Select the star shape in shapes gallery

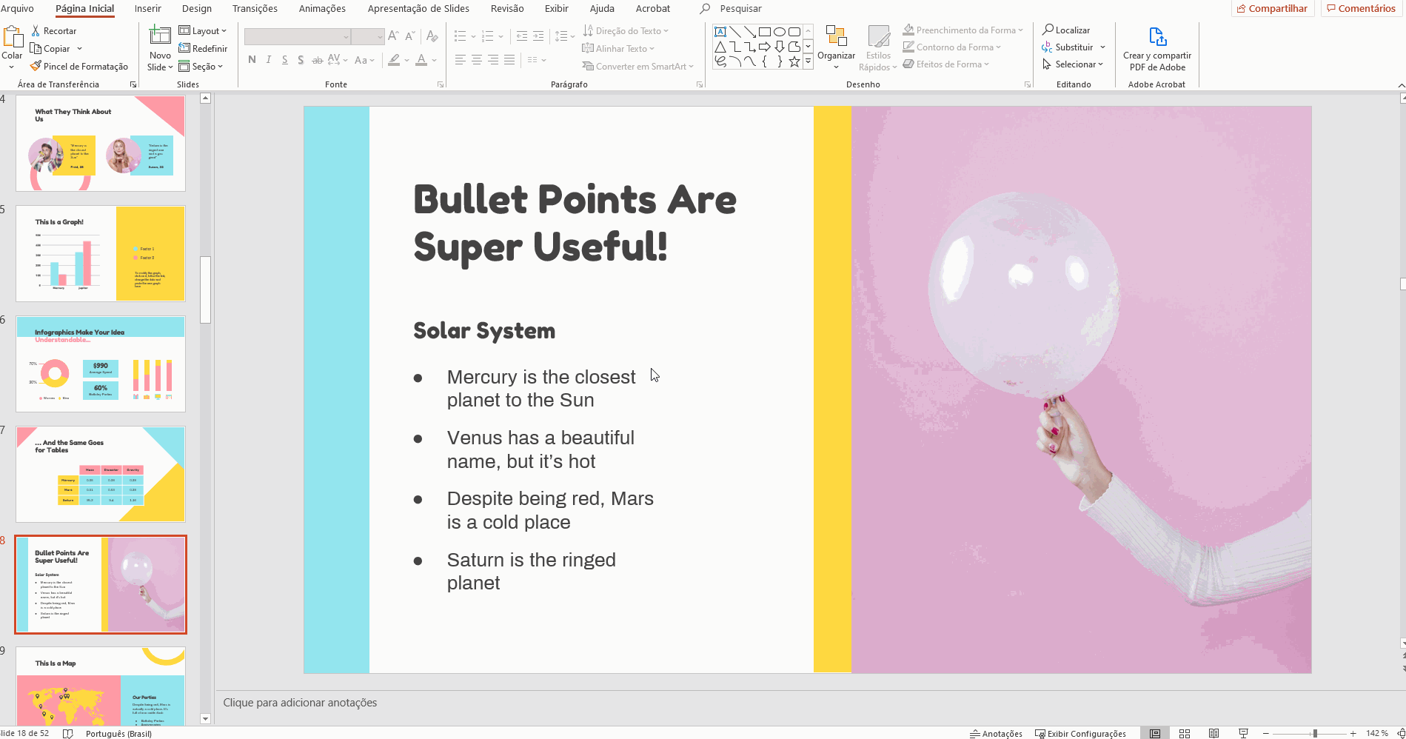pyautogui.click(x=794, y=61)
